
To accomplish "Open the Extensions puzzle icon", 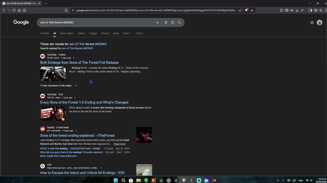I will 282,10.
